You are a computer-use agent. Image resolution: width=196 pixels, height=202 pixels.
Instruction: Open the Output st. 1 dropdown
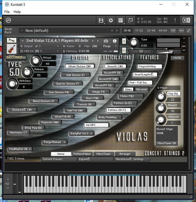(39, 46)
